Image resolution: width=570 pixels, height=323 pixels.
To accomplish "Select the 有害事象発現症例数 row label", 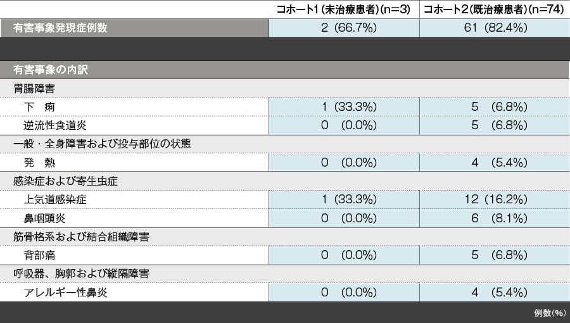I will pyautogui.click(x=60, y=28).
